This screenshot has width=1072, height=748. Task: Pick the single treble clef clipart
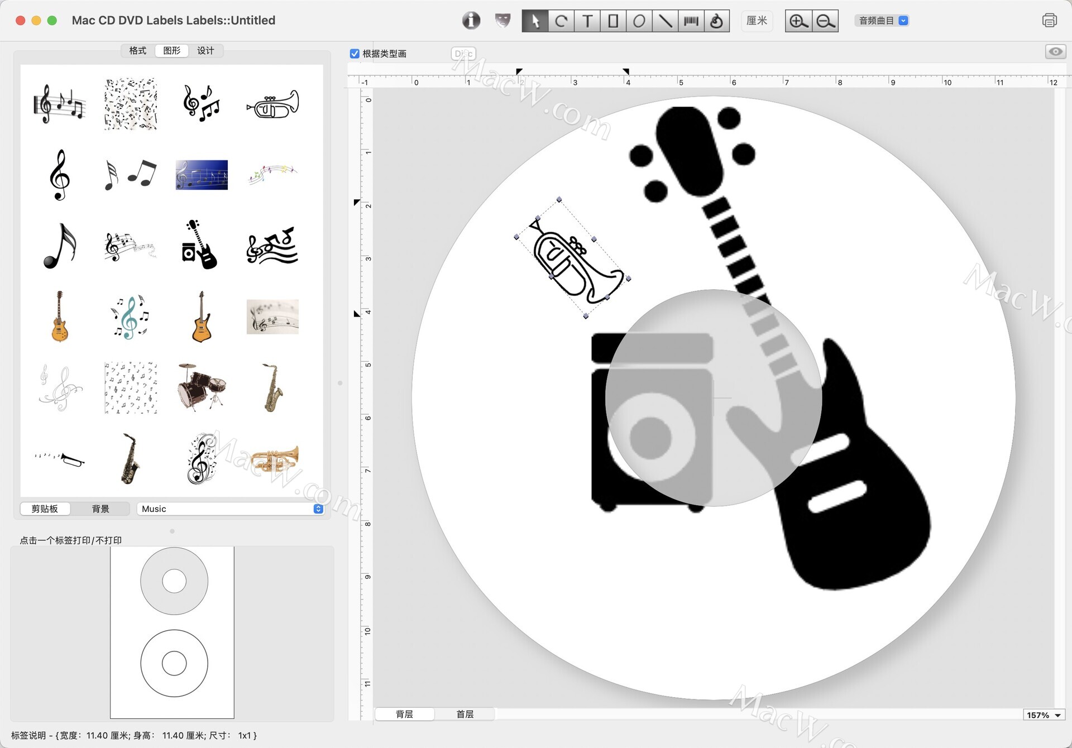(60, 175)
